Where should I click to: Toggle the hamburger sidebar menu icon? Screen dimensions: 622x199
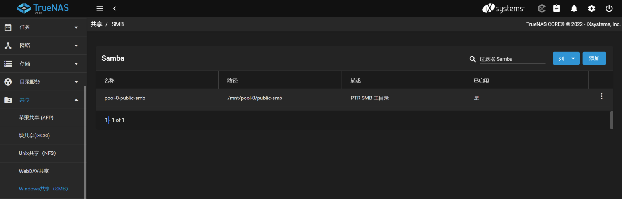pyautogui.click(x=100, y=9)
